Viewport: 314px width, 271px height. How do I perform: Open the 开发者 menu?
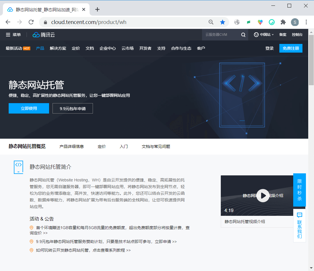[x=145, y=48]
